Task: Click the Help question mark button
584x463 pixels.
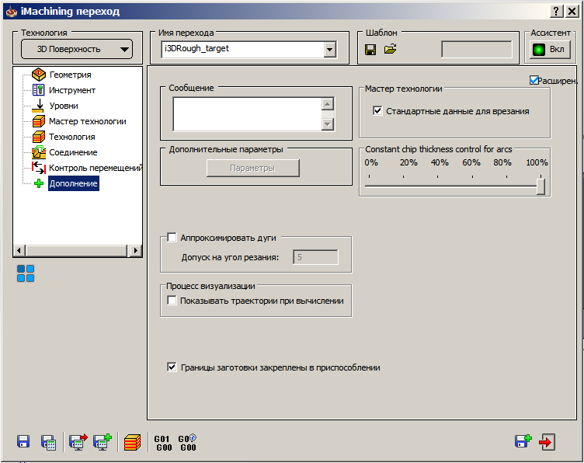Action: point(556,12)
